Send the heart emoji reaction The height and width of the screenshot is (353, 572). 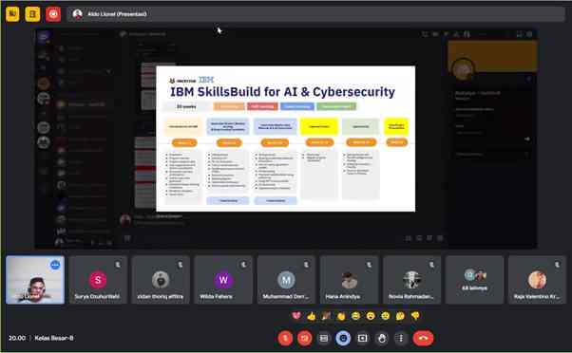pos(296,316)
